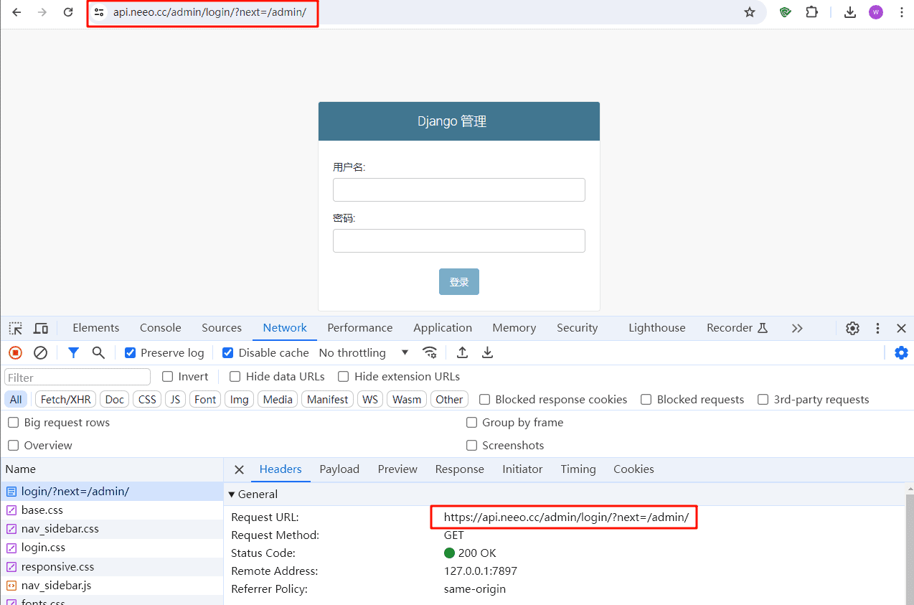This screenshot has width=914, height=605.
Task: Enable Big request rows
Action: click(14, 422)
